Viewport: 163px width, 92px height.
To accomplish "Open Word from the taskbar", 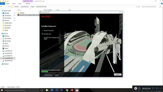I will tap(52, 90).
